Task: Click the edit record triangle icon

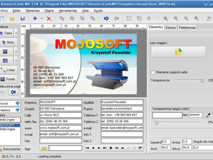Action: tap(122, 148)
